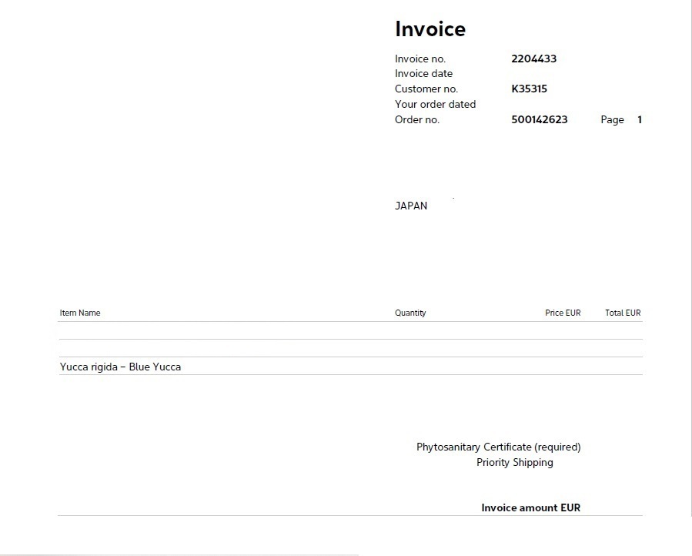
Task: Click the Priority Shipping line
Action: point(515,462)
